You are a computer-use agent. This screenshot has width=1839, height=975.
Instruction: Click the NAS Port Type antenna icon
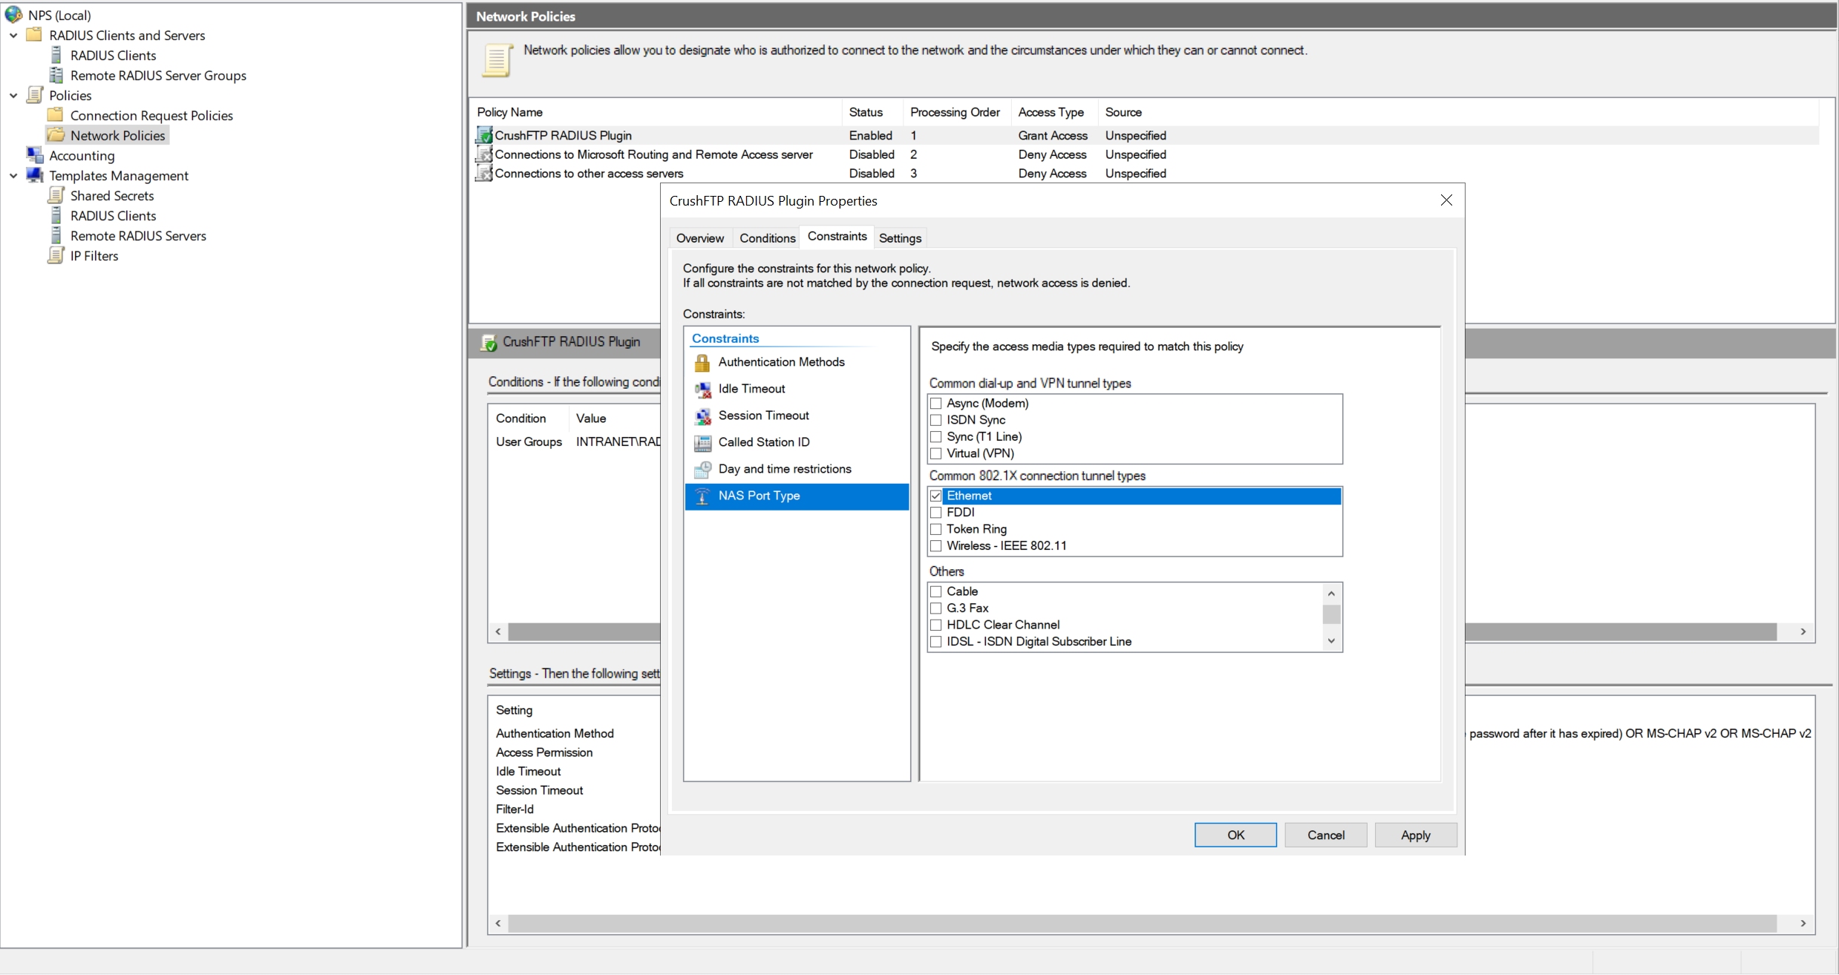tap(702, 496)
